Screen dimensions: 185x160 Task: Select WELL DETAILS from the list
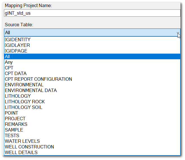92,152
